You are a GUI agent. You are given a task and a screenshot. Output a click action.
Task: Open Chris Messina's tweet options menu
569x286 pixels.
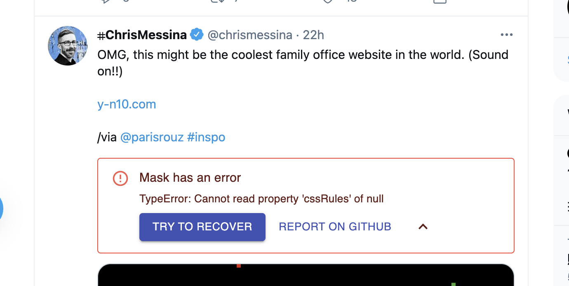tap(506, 35)
